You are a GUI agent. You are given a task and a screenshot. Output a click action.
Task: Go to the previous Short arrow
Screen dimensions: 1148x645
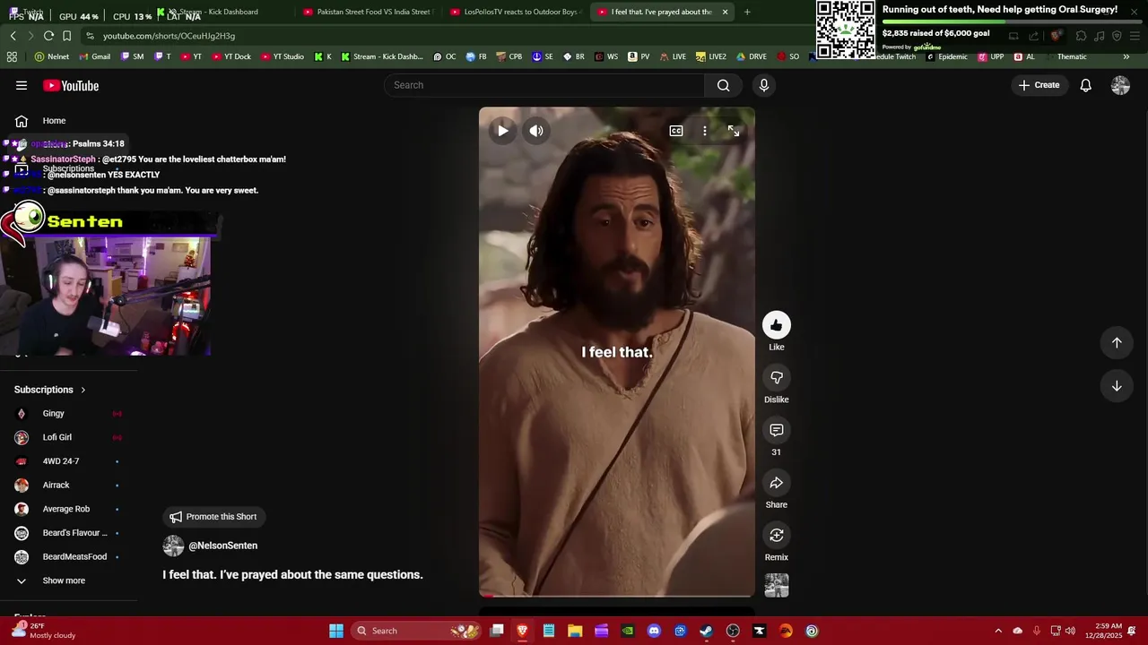click(x=1117, y=342)
